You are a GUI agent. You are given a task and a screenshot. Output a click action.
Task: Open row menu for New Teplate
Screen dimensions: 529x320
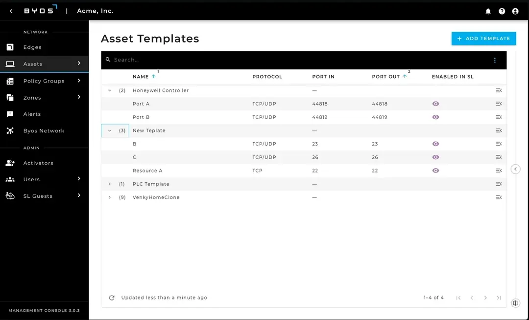[499, 130]
